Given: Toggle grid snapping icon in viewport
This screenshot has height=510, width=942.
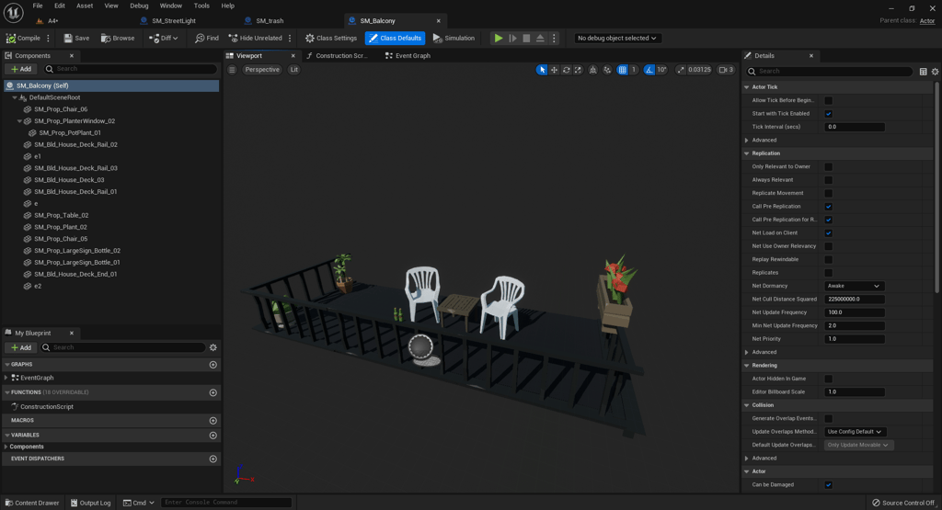Looking at the screenshot, I should [623, 70].
